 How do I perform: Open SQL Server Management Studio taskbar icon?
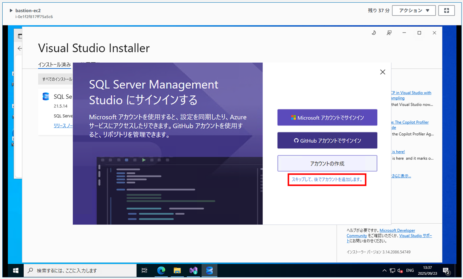(209, 270)
